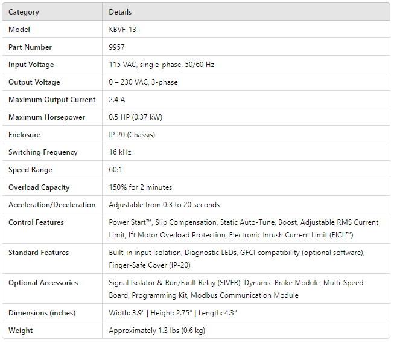Select the Optional Accessories label

pos(43,283)
